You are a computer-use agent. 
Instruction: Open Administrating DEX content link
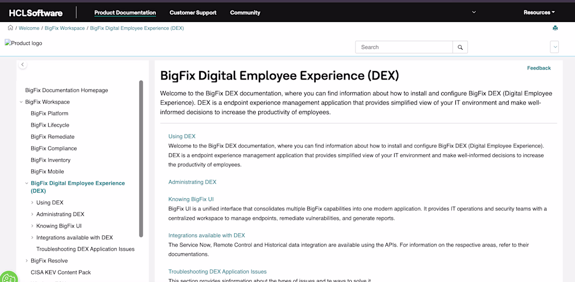point(192,182)
